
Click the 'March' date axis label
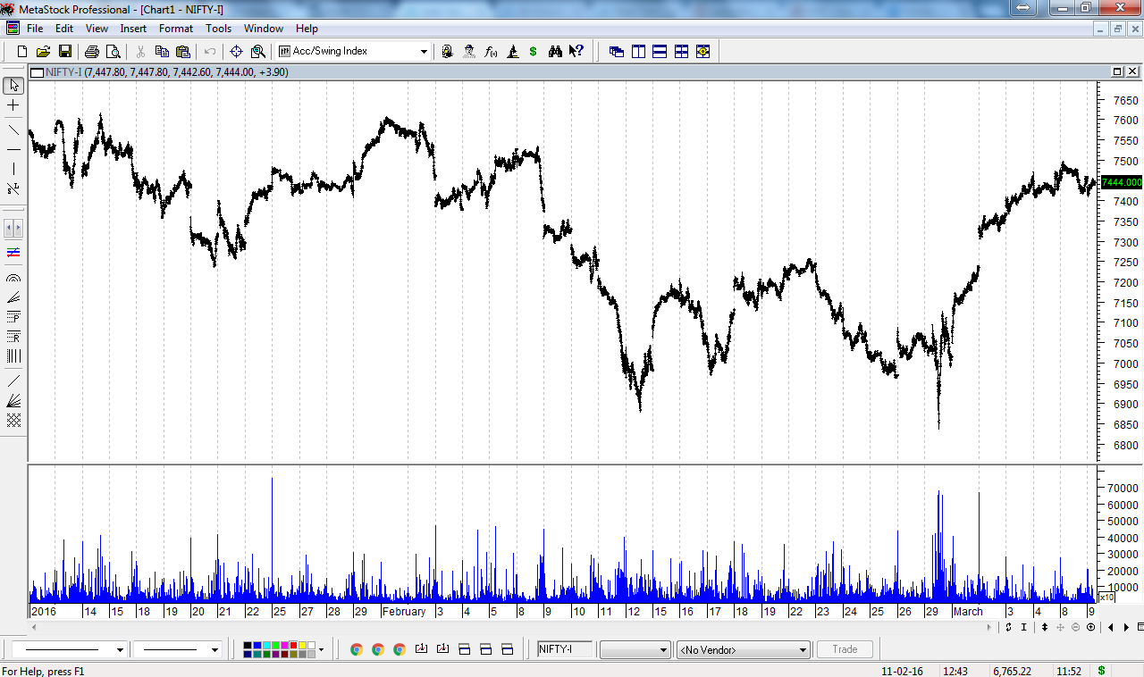968,612
